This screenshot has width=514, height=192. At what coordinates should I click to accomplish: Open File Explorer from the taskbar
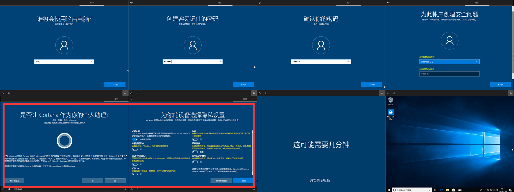click(447, 190)
